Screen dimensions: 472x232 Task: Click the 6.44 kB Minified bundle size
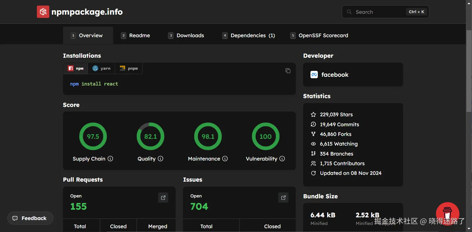coord(323,219)
